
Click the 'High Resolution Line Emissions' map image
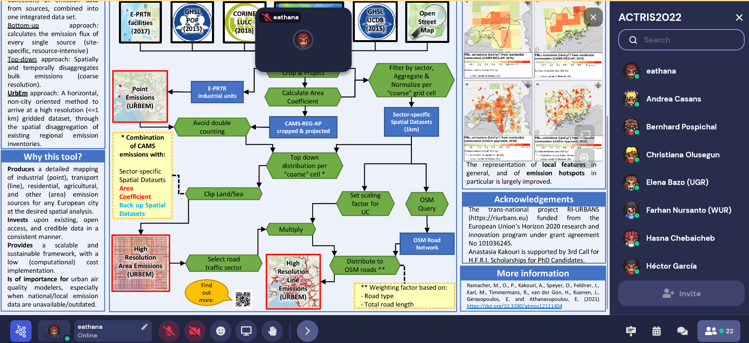coord(293,282)
